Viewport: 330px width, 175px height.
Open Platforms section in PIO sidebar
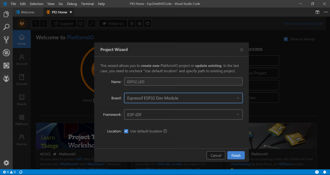coord(22,120)
